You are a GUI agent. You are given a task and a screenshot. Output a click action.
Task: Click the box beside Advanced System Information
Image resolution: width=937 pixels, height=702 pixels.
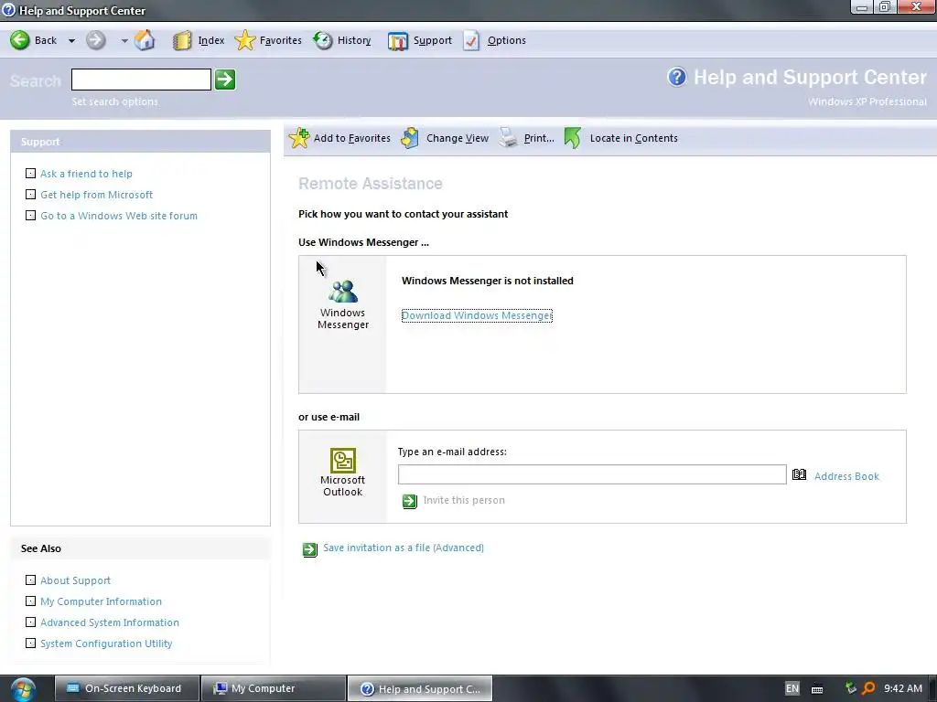click(30, 622)
